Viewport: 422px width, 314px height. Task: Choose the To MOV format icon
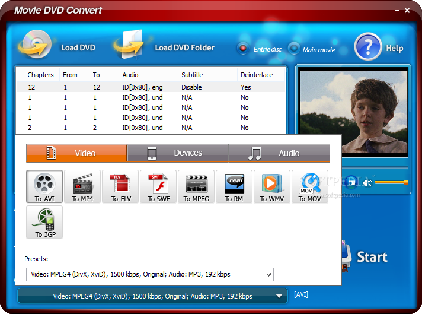pyautogui.click(x=310, y=186)
